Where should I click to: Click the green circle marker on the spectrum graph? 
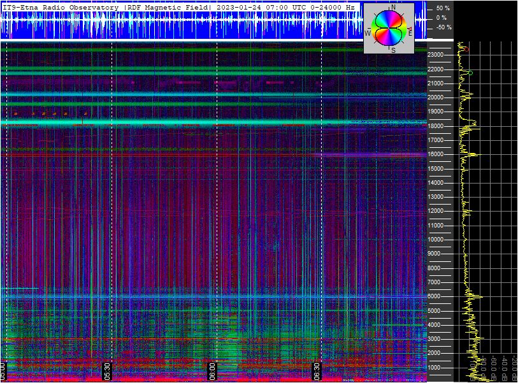[x=470, y=73]
